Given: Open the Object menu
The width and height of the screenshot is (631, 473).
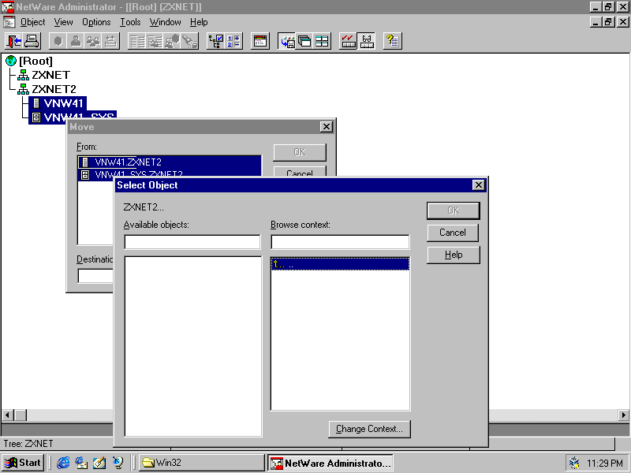Looking at the screenshot, I should 32,22.
